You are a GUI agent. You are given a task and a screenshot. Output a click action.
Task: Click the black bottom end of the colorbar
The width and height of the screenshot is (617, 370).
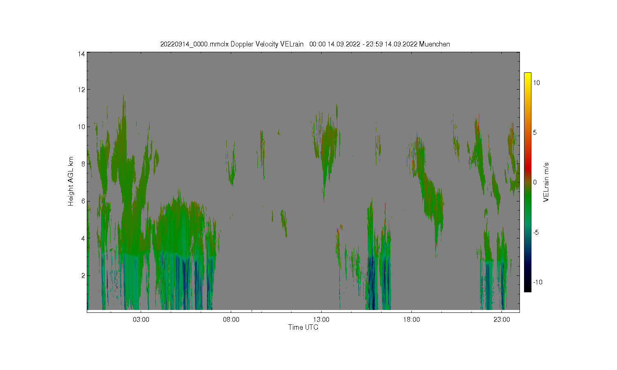[527, 288]
